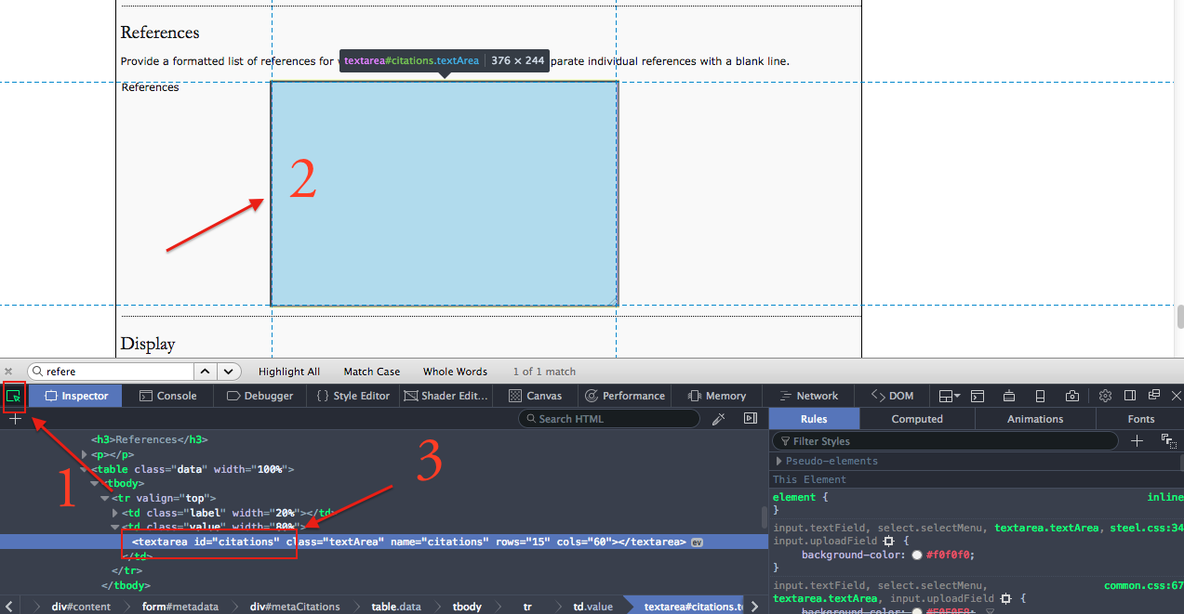Toggle Match Case search option
Viewport: 1184px width, 614px height.
pyautogui.click(x=371, y=372)
